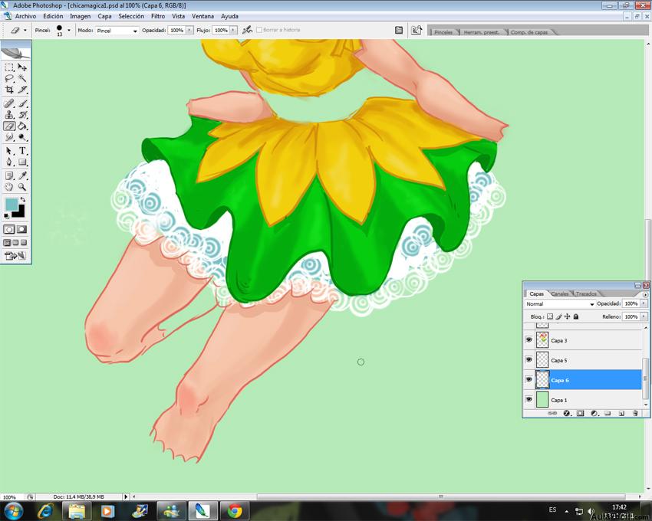Open the Imagen menu

coord(81,16)
